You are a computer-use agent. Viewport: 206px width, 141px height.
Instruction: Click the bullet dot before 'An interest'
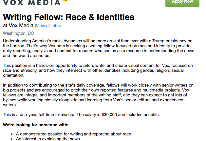12,139
